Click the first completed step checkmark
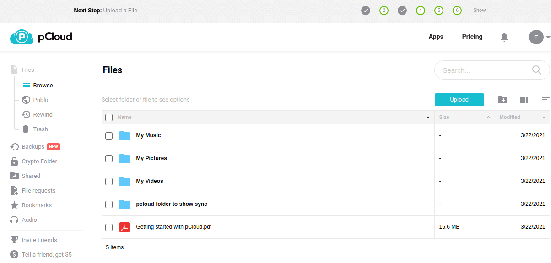This screenshot has width=551, height=263. [366, 10]
